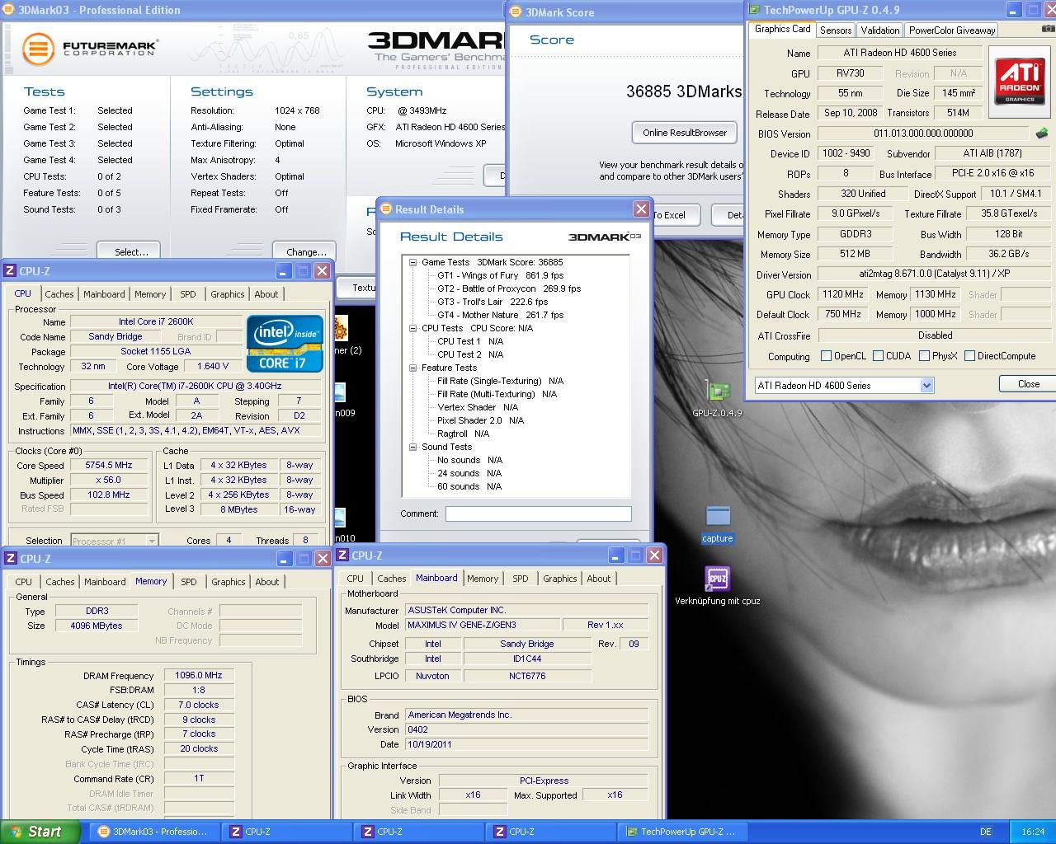The image size is (1056, 844).
Task: Click the 16:24 clock in the system tray
Action: (1033, 832)
